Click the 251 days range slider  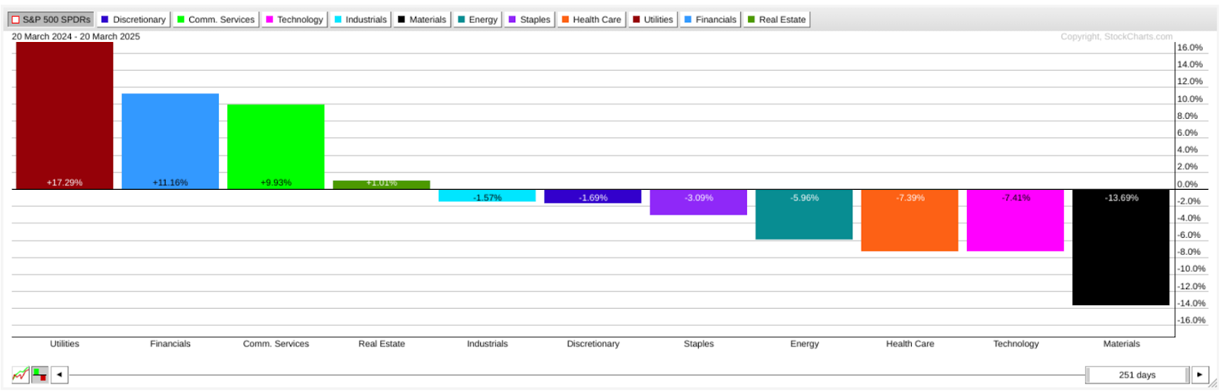pyautogui.click(x=1137, y=374)
